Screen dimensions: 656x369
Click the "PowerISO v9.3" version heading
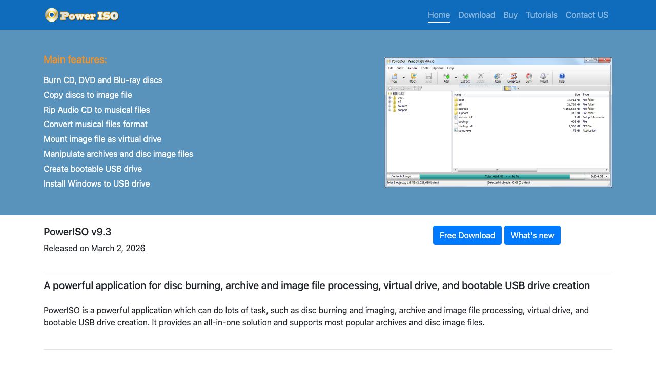[x=77, y=232]
